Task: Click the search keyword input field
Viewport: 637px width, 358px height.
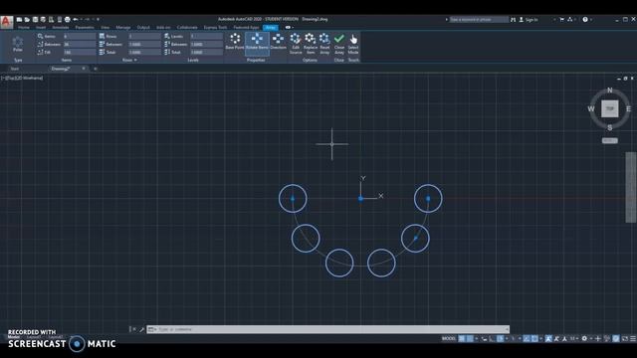Action: click(479, 20)
